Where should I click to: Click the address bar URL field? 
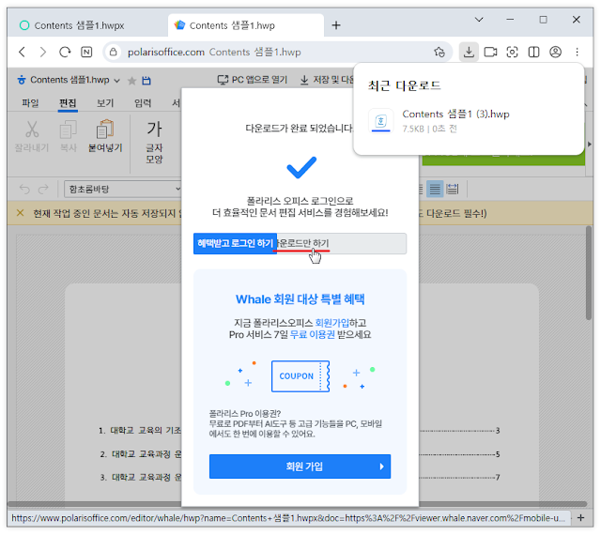(x=277, y=52)
